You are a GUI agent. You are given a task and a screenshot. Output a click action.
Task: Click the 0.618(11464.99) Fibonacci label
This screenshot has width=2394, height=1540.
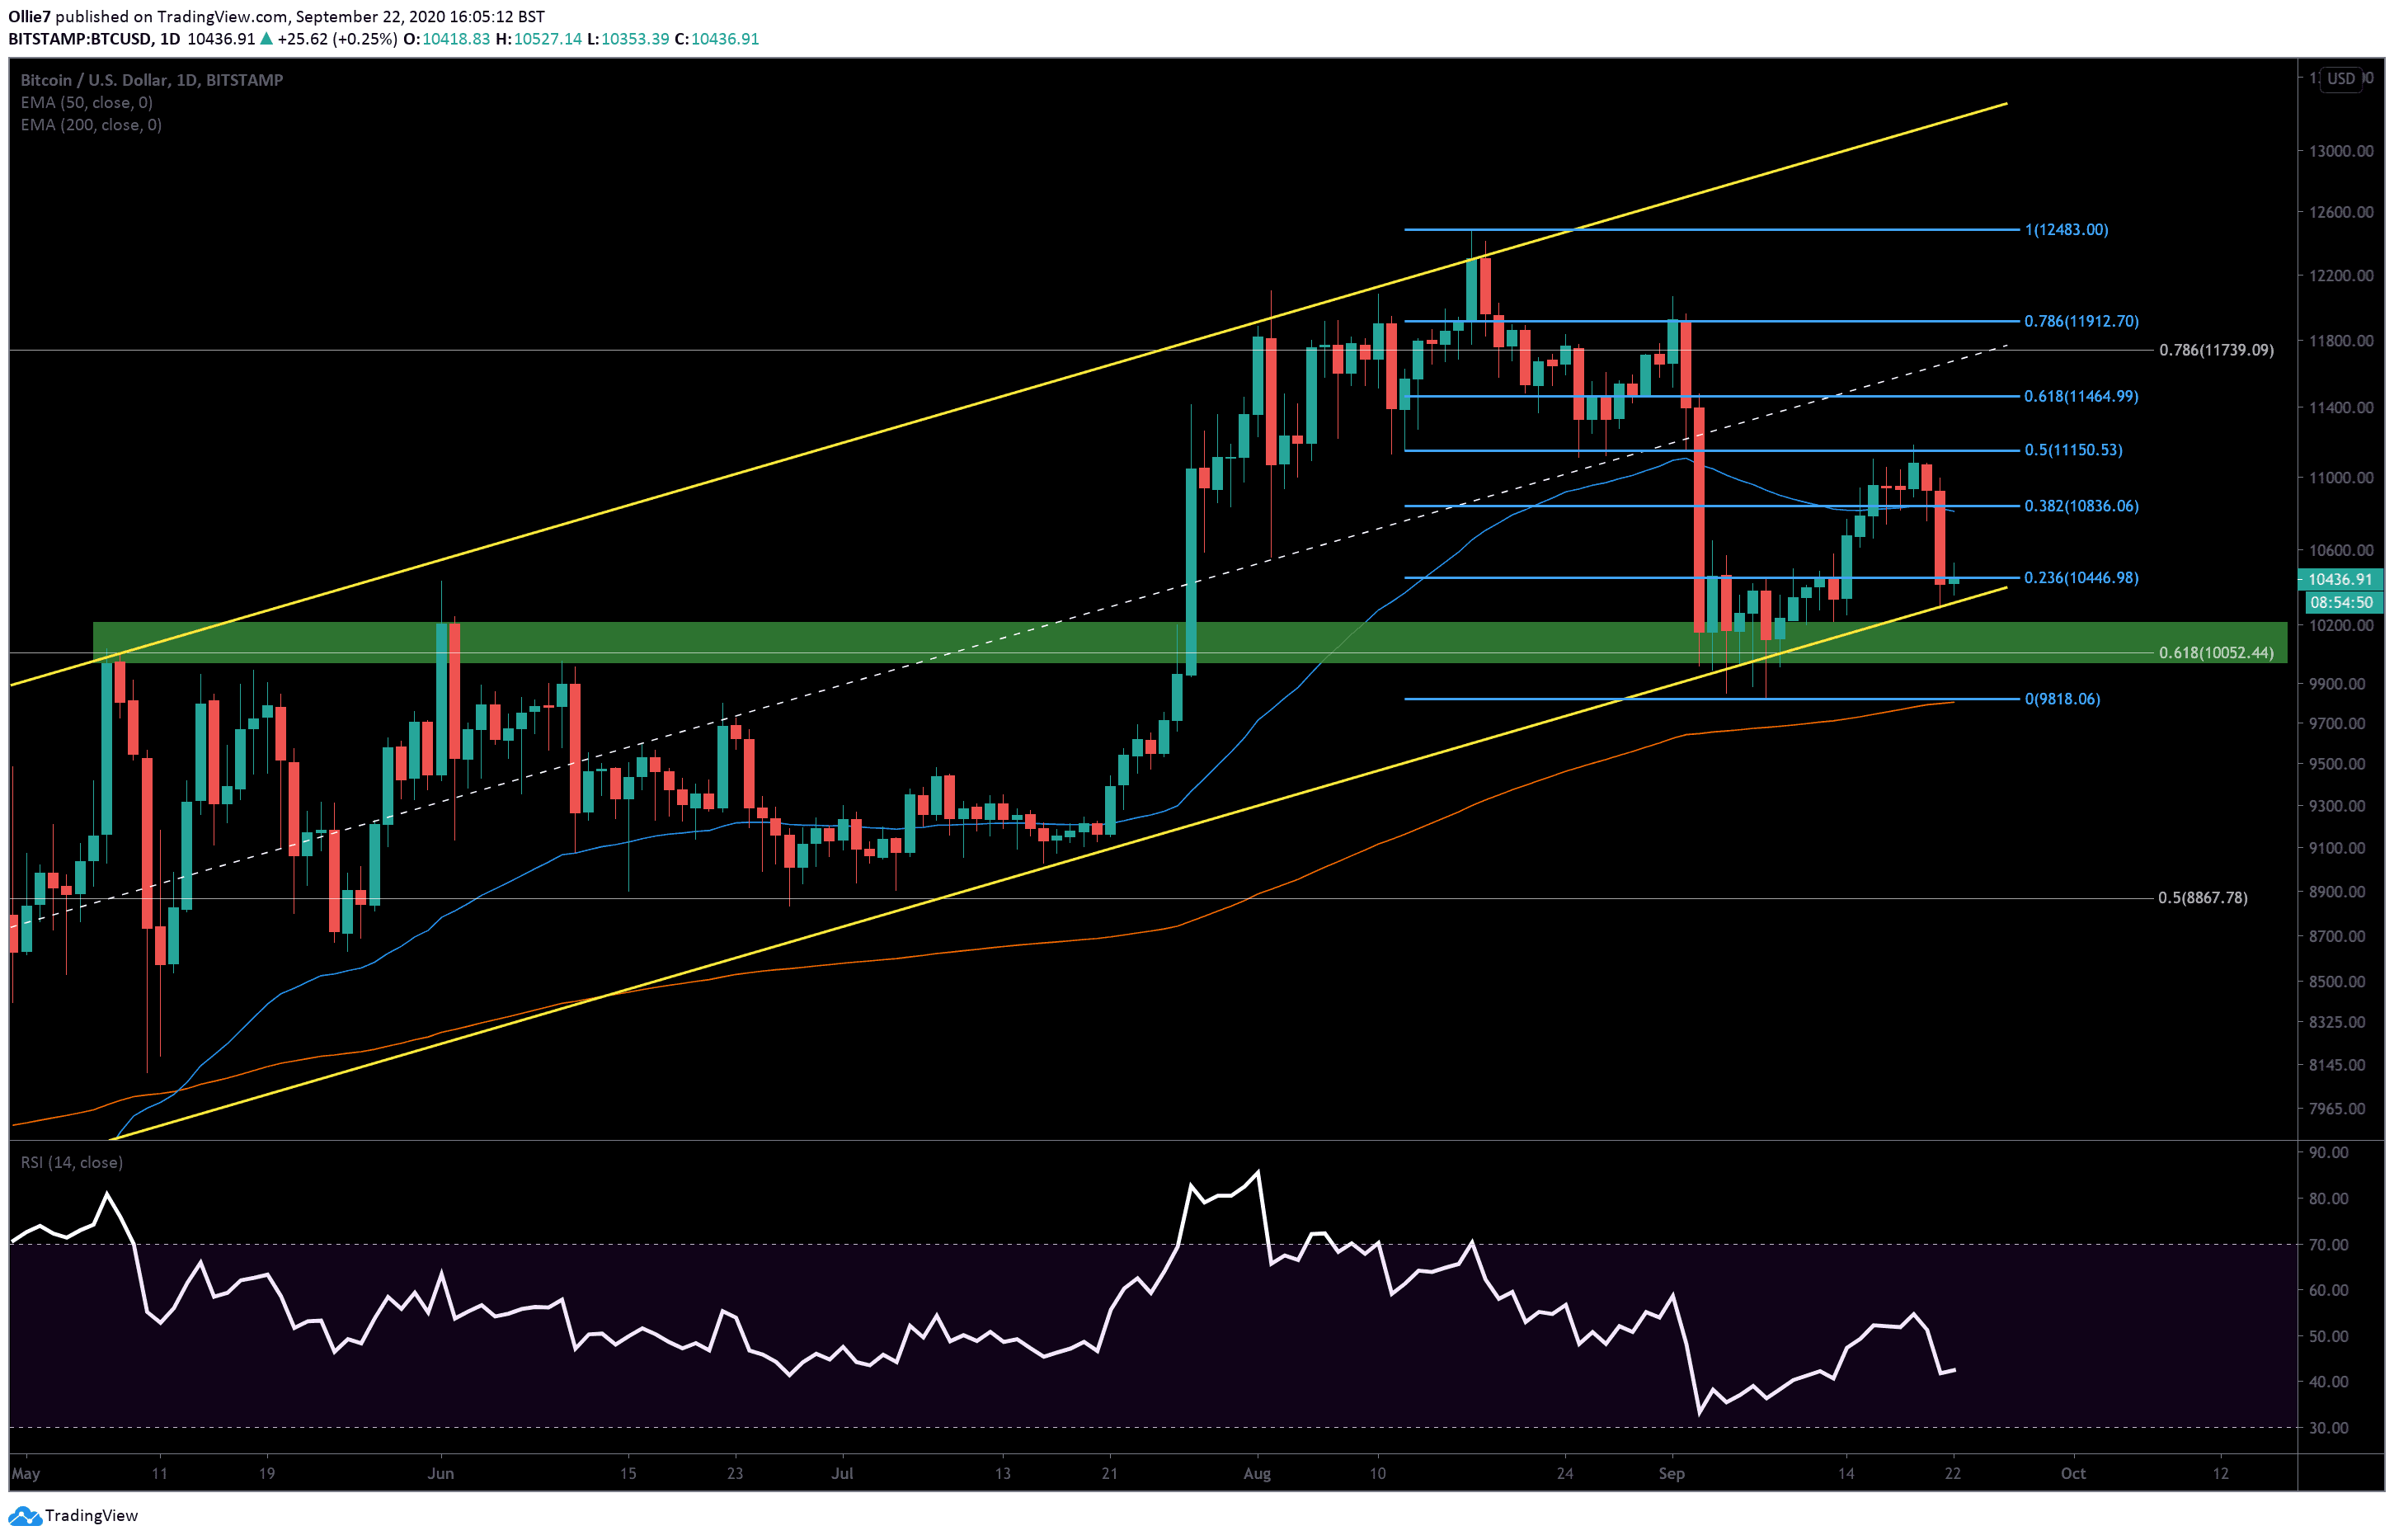2081,397
